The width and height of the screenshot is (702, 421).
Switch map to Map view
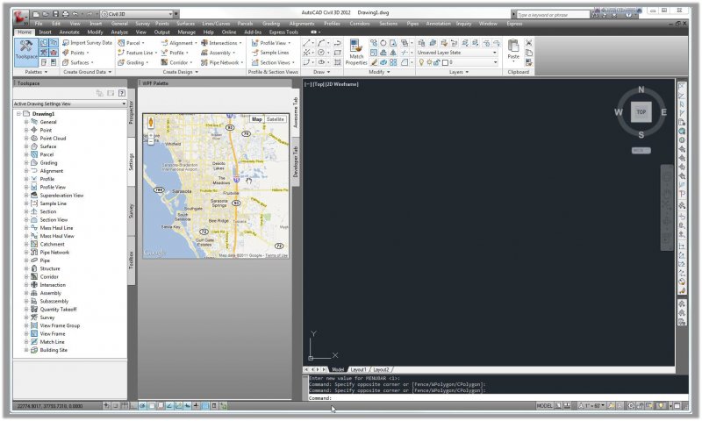point(256,119)
